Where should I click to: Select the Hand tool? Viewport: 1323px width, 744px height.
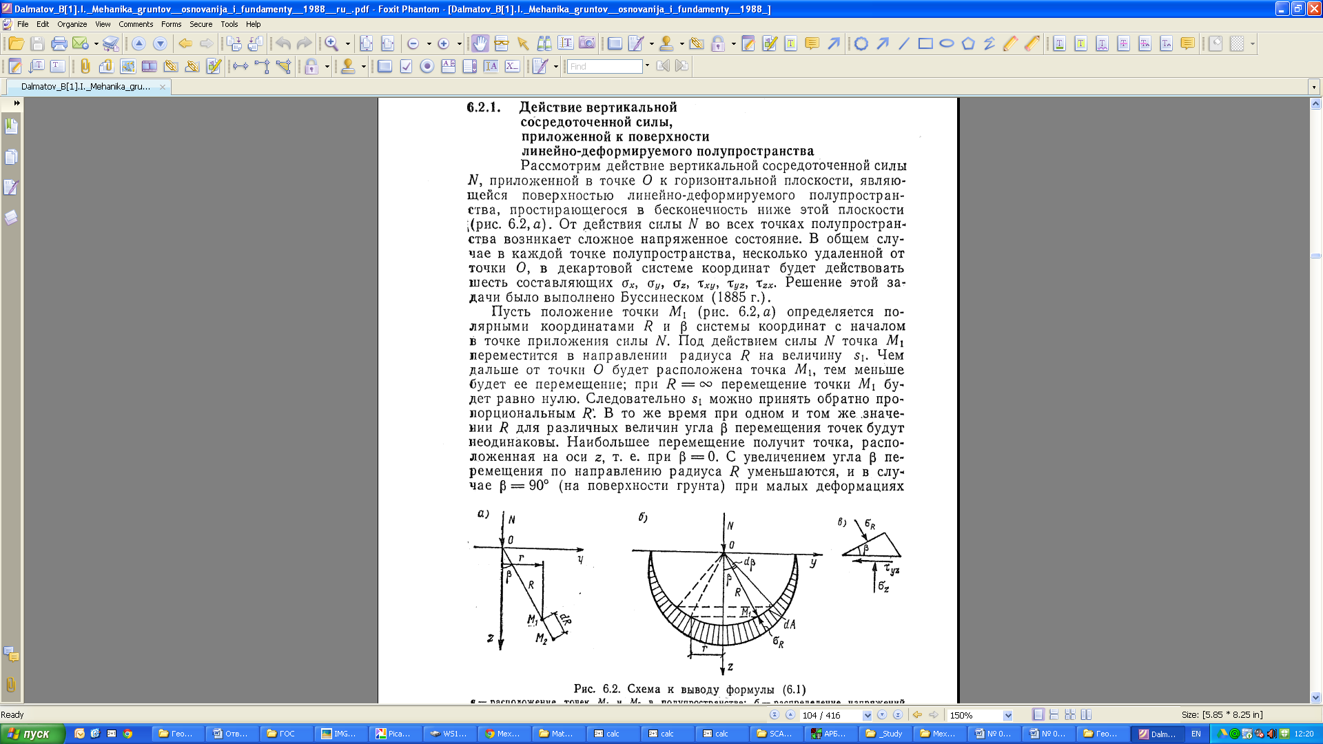480,44
